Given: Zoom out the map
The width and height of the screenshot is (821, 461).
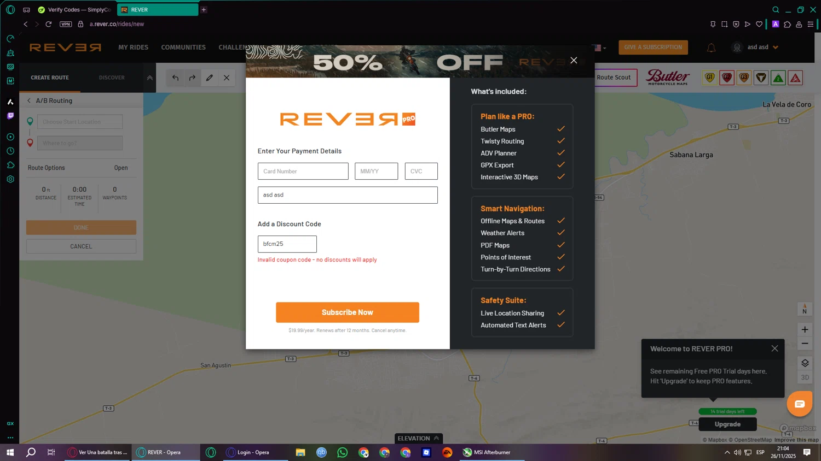Looking at the screenshot, I should [805, 344].
